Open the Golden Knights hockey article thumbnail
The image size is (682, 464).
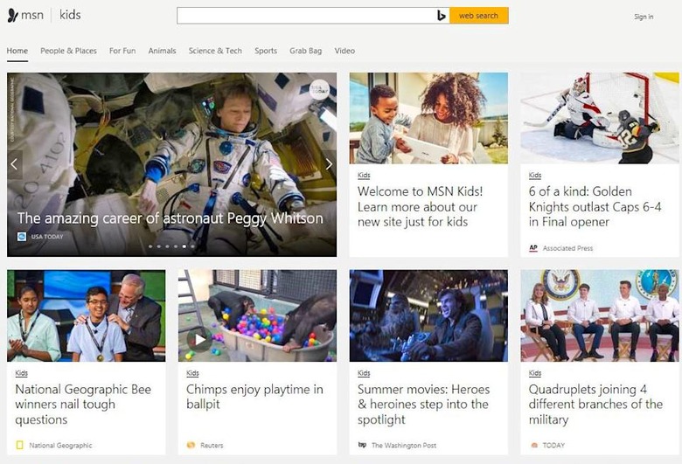599,118
